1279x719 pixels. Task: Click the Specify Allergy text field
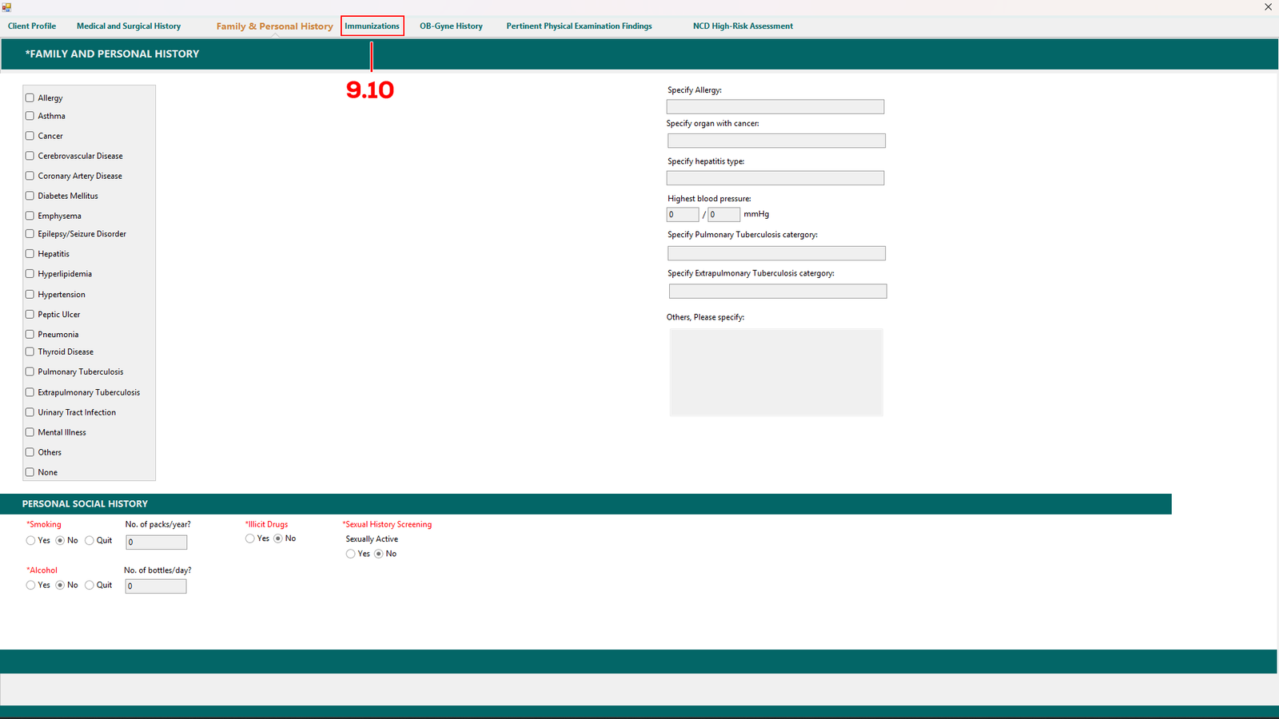tap(775, 107)
